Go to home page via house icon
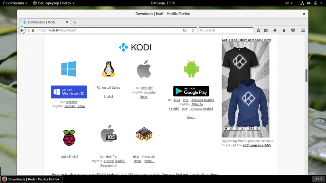The width and height of the screenshot is (326, 183). point(284,30)
